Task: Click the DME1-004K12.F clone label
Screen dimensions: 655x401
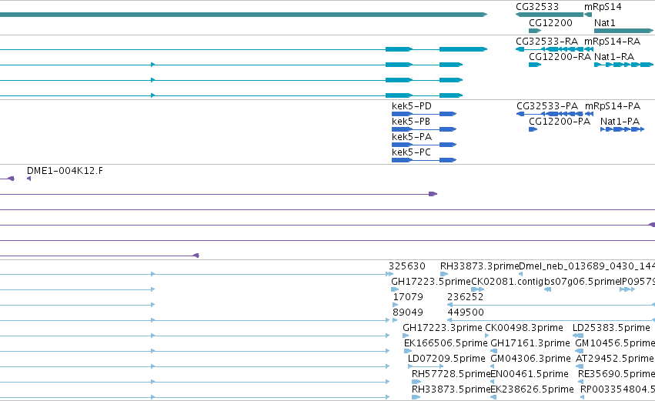Action: (65, 171)
